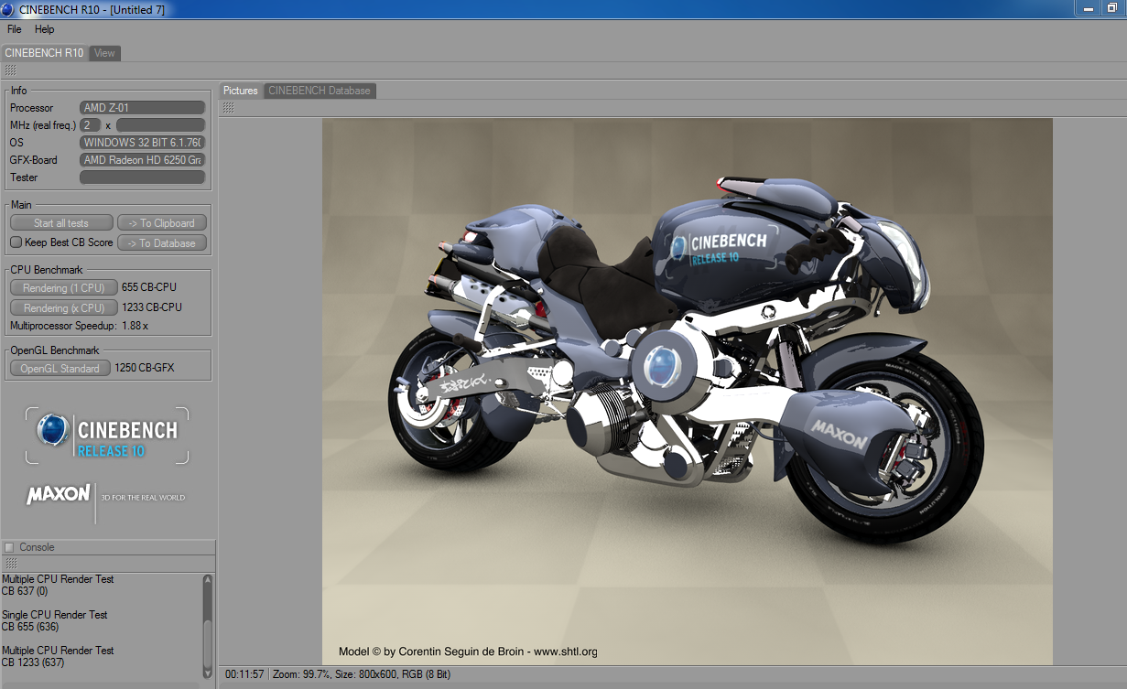This screenshot has width=1127, height=689.
Task: Click the 1250 CB-GFX score
Action: click(x=145, y=368)
